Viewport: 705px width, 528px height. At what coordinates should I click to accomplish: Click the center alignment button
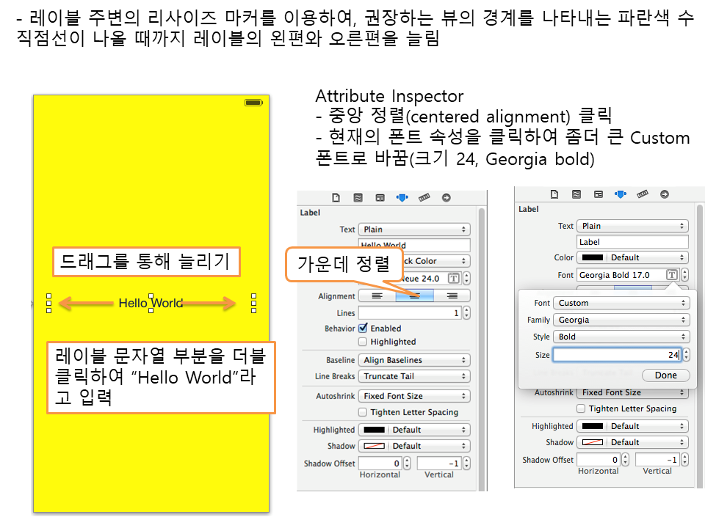click(414, 296)
